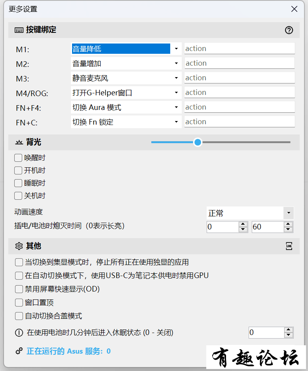This screenshot has width=308, height=371.
Task: Click the backlight icon beside 背光
Action: click(x=19, y=142)
